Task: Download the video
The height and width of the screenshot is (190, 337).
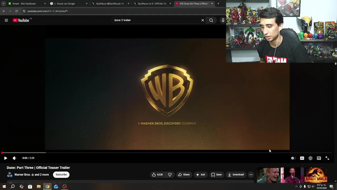Action: (236, 175)
